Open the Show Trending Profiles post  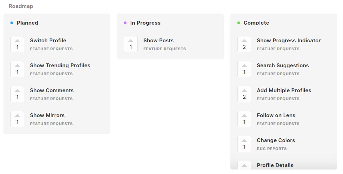click(60, 66)
